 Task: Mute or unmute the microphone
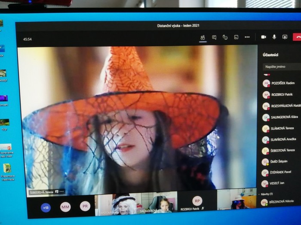(274, 37)
